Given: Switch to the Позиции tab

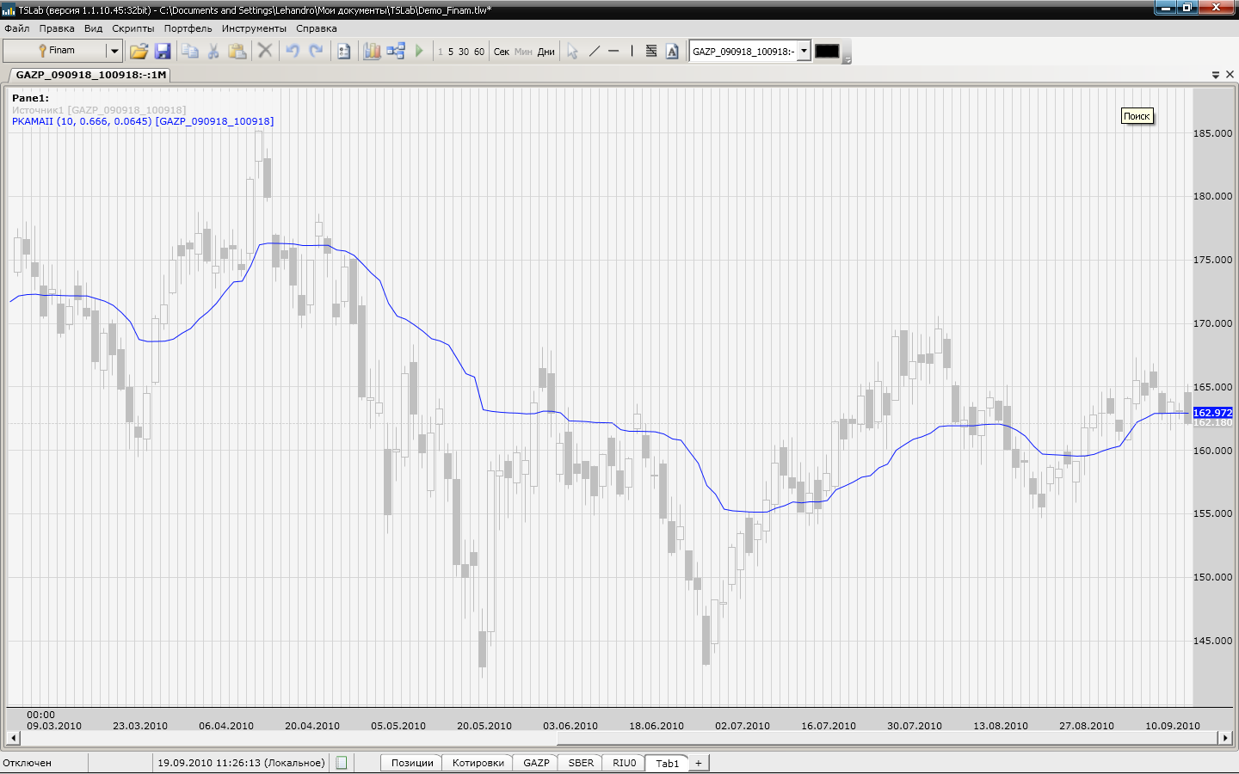Looking at the screenshot, I should [412, 763].
